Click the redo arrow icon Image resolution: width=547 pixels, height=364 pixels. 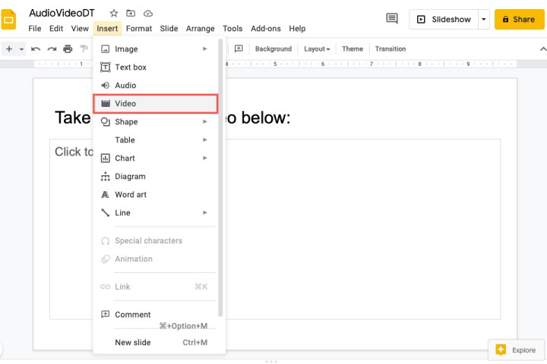[x=52, y=49]
